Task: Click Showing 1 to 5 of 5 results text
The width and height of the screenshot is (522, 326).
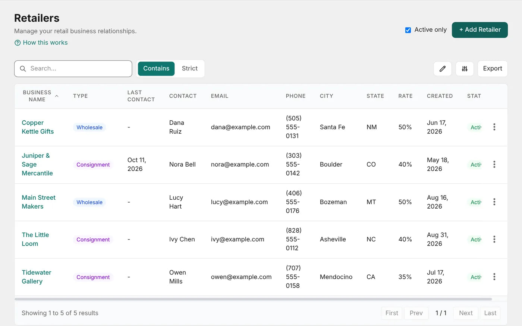Action: click(60, 313)
